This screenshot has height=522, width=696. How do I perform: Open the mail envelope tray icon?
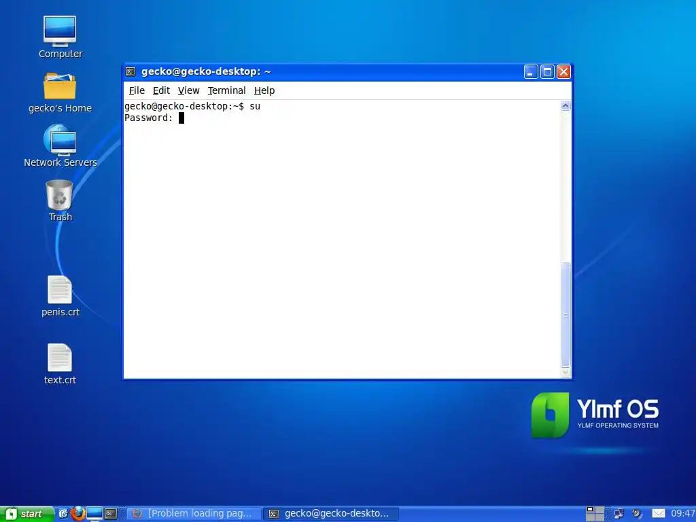(658, 514)
